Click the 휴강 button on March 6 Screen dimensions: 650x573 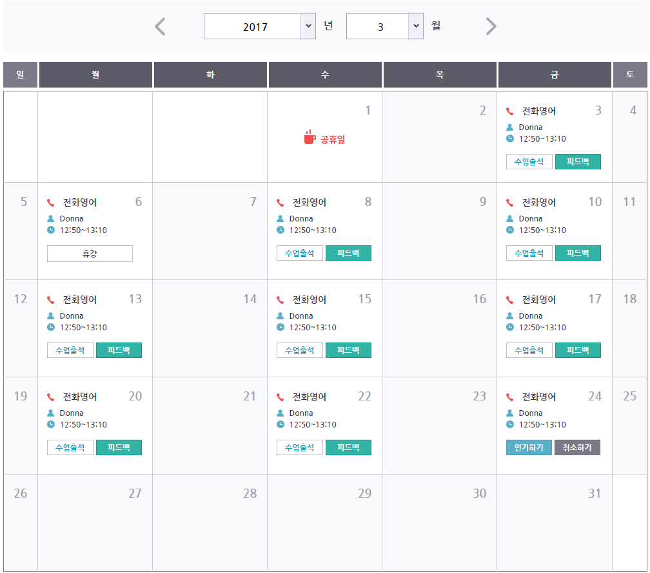point(90,254)
